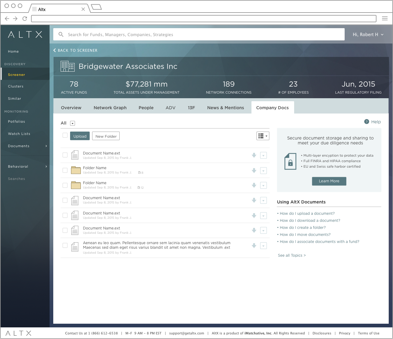Screen dimensions: 393x339
Task: Open 'How do I move documents?' link
Action: pos(305,235)
